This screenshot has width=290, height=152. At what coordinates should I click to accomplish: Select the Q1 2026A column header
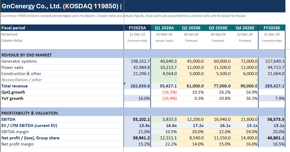coord(164,28)
